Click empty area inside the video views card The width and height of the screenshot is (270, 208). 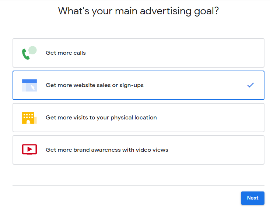(215, 150)
